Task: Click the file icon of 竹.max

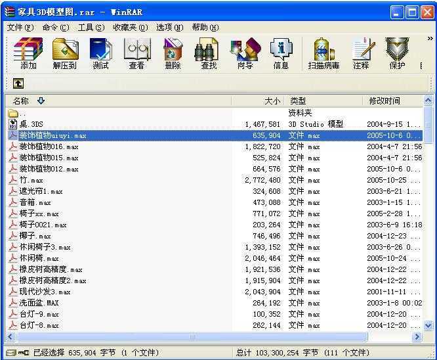Action: point(13,180)
